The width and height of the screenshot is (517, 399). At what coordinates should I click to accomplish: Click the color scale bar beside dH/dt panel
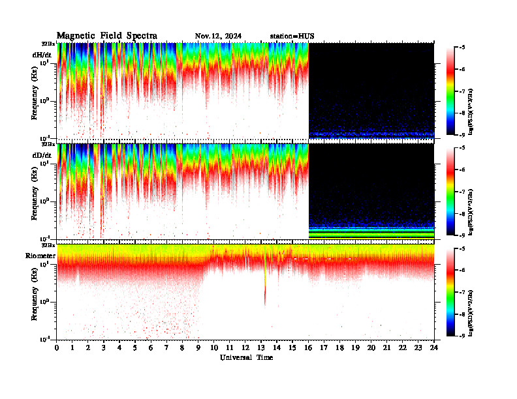coord(450,91)
